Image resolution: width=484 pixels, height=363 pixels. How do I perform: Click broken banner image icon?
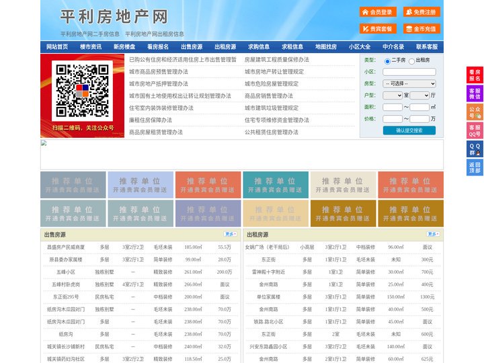(x=44, y=143)
